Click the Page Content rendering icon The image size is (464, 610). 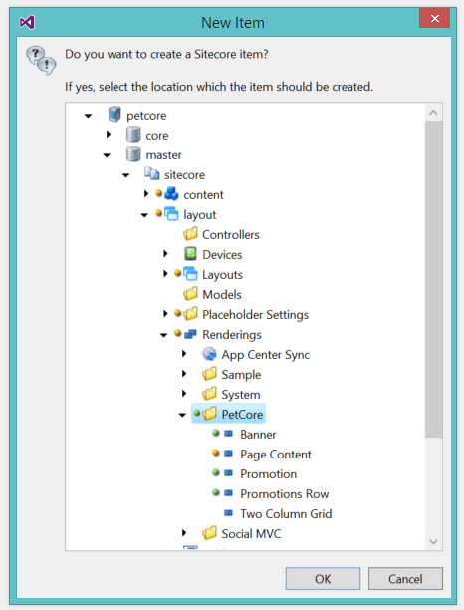coord(228,453)
